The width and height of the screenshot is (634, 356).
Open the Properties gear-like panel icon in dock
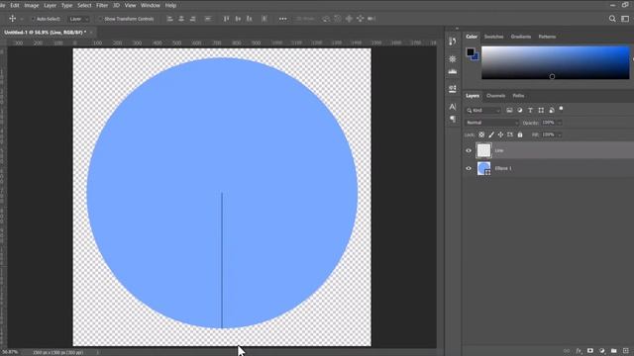coord(453,59)
